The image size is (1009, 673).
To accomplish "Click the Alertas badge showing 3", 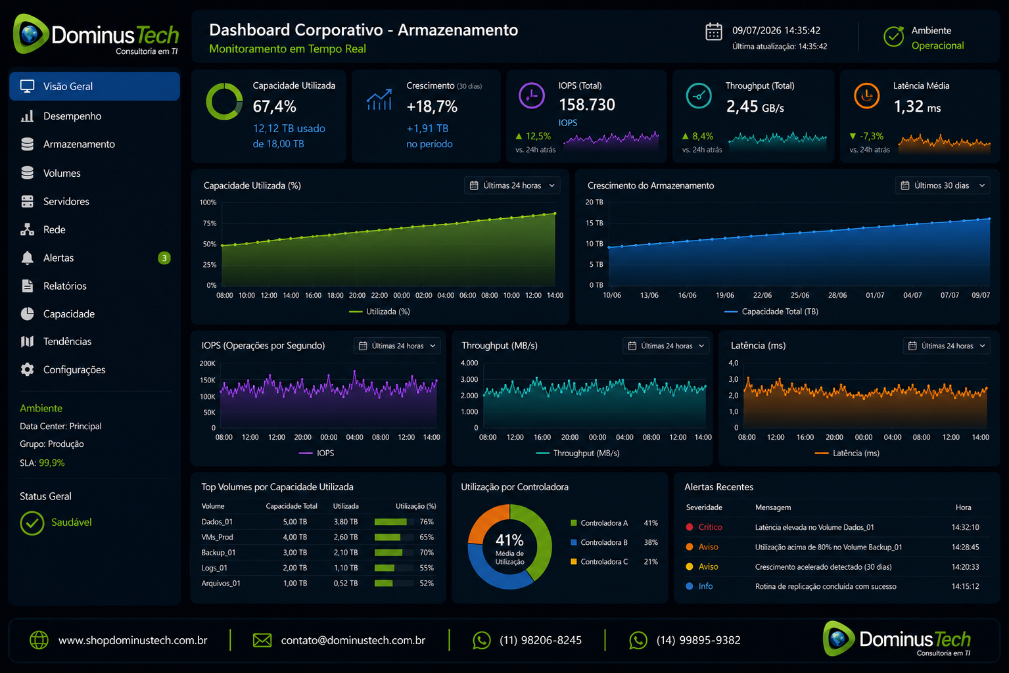I will click(x=164, y=258).
